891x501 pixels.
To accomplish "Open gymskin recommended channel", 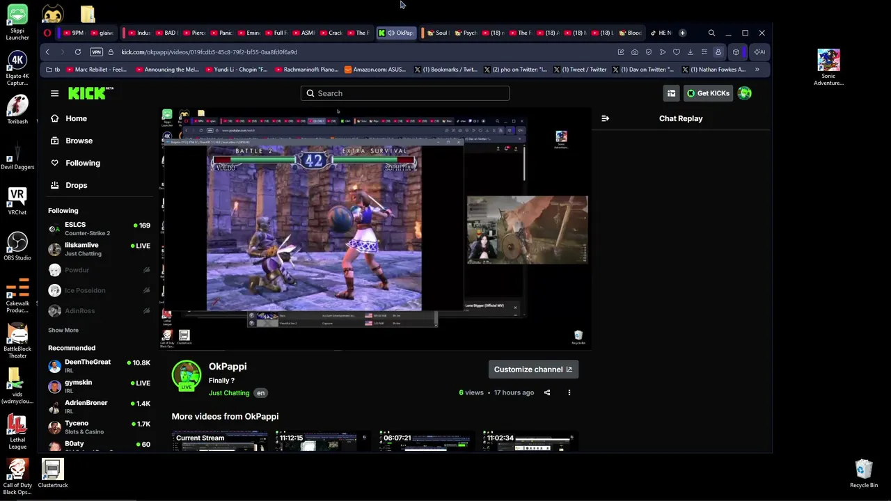I will click(x=99, y=386).
